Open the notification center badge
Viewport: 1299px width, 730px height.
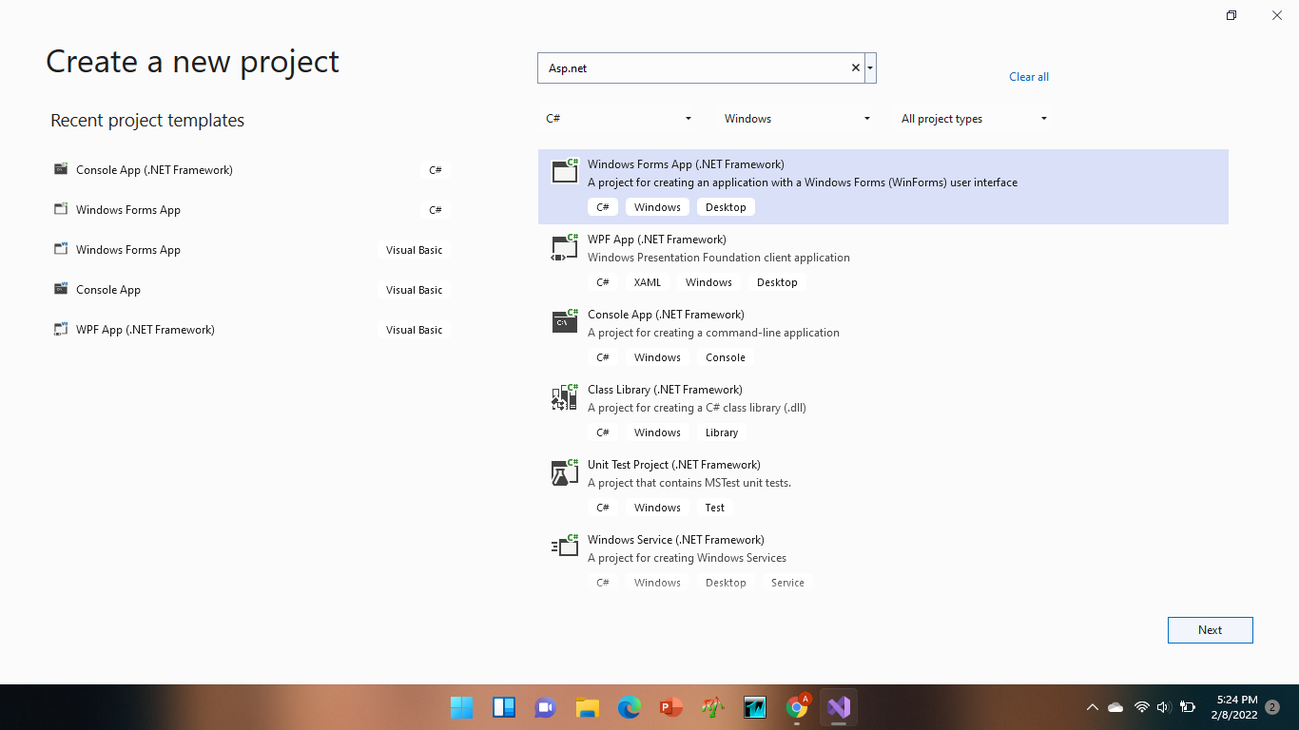click(x=1272, y=707)
